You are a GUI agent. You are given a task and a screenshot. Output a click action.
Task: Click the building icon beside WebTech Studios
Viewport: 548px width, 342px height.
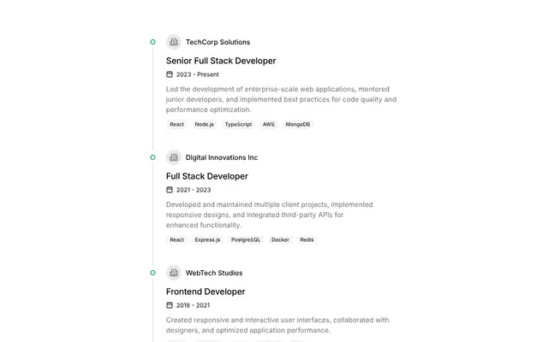(173, 273)
